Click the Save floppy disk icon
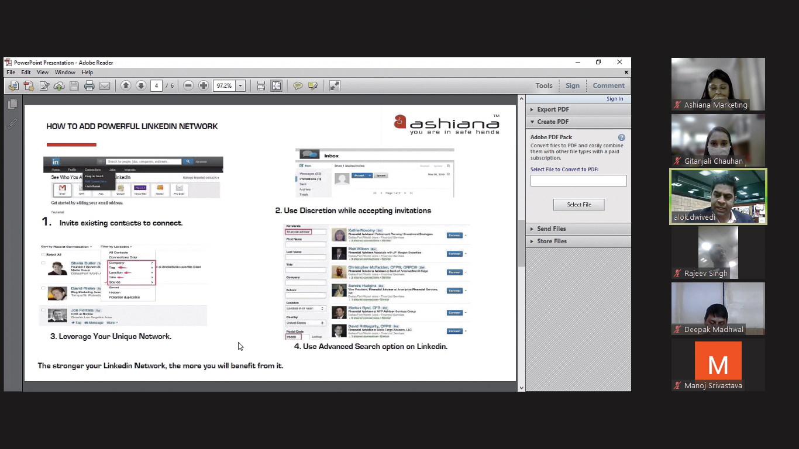The height and width of the screenshot is (449, 799). 74,86
